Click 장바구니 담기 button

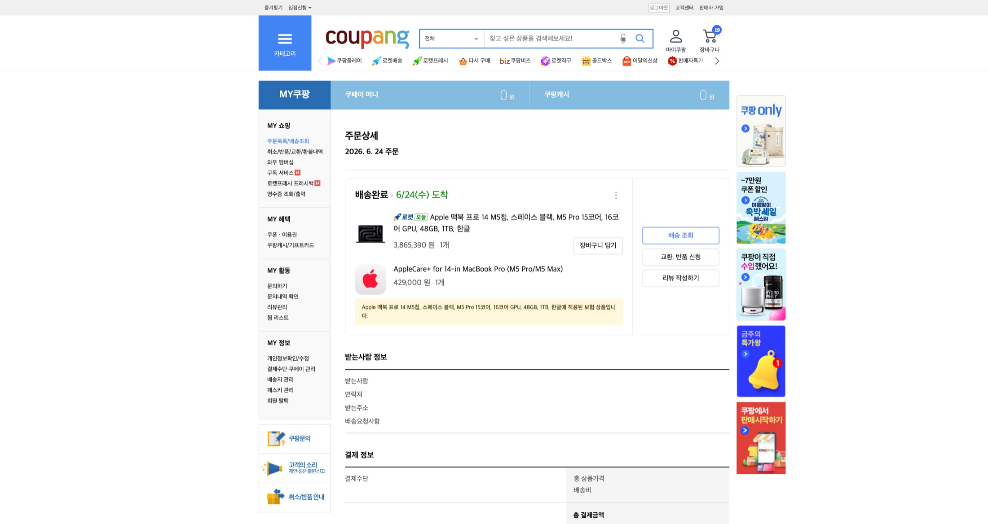[598, 245]
